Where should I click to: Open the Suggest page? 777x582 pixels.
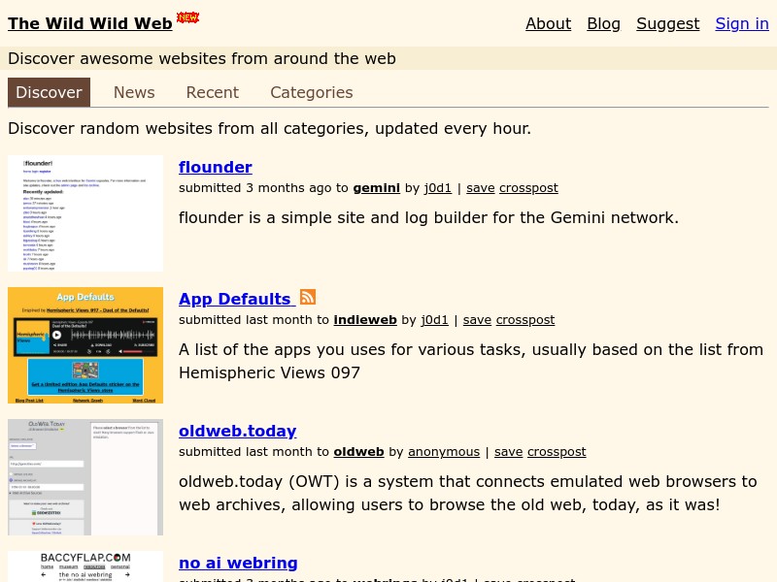tap(668, 23)
